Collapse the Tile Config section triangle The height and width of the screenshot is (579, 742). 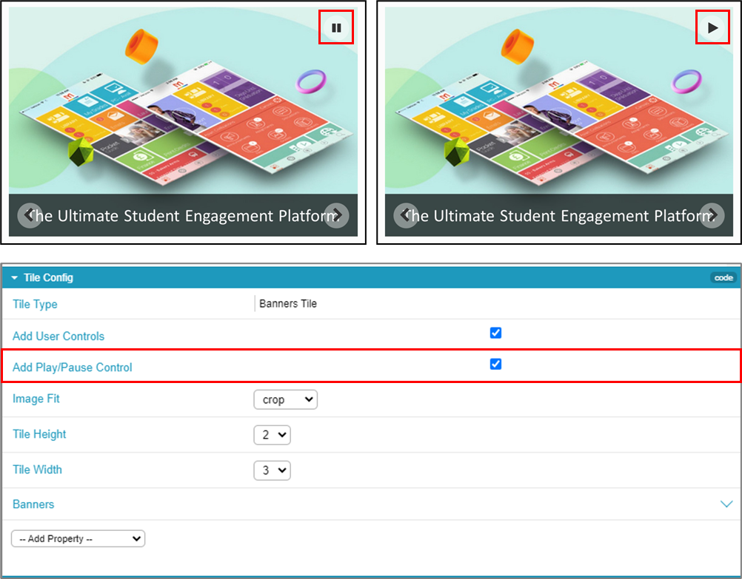(14, 278)
